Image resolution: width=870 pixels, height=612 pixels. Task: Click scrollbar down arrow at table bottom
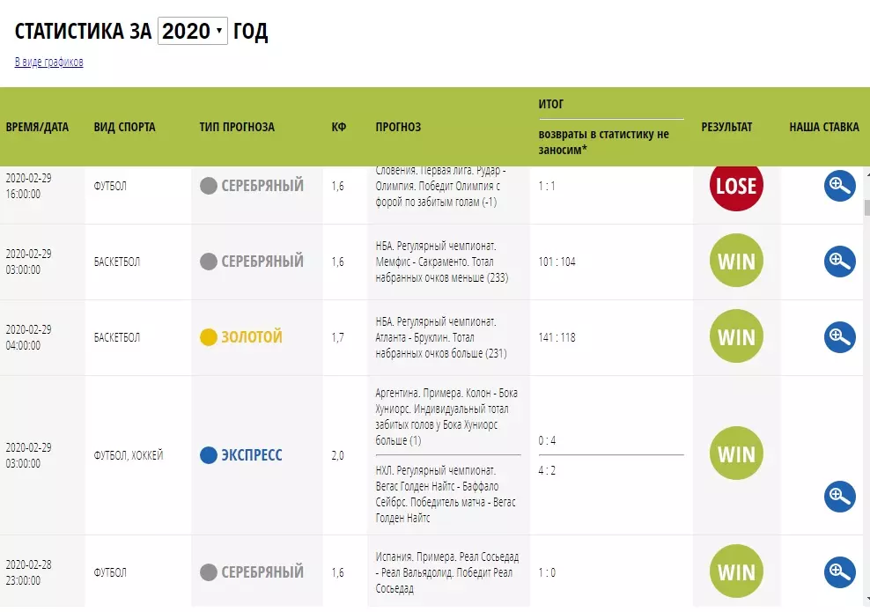point(866,601)
